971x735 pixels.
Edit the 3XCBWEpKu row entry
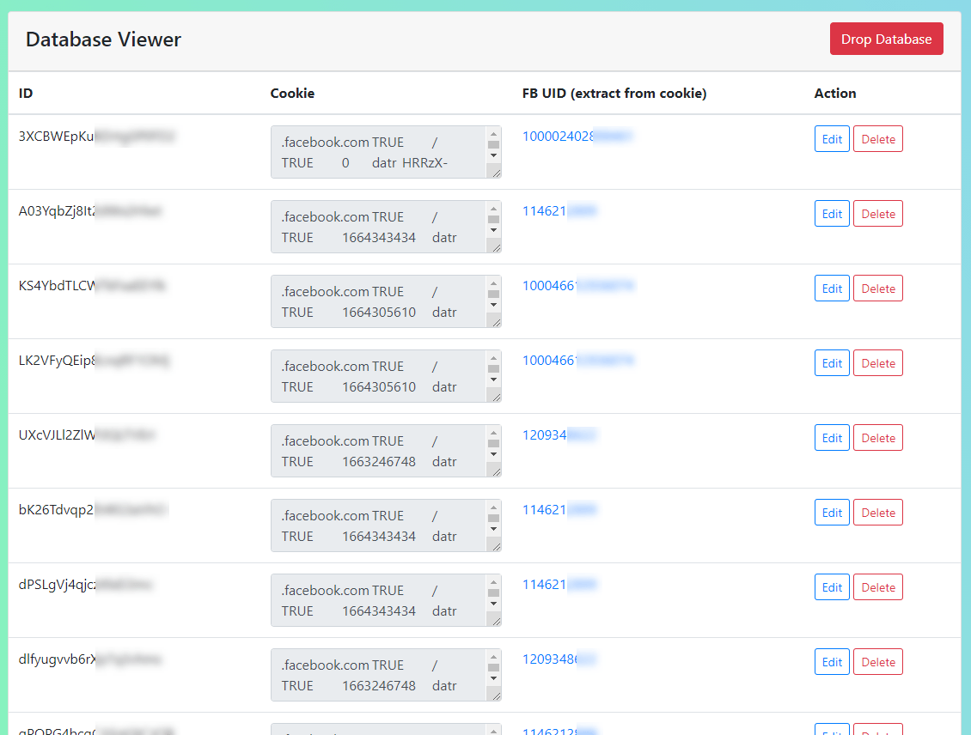coord(832,139)
